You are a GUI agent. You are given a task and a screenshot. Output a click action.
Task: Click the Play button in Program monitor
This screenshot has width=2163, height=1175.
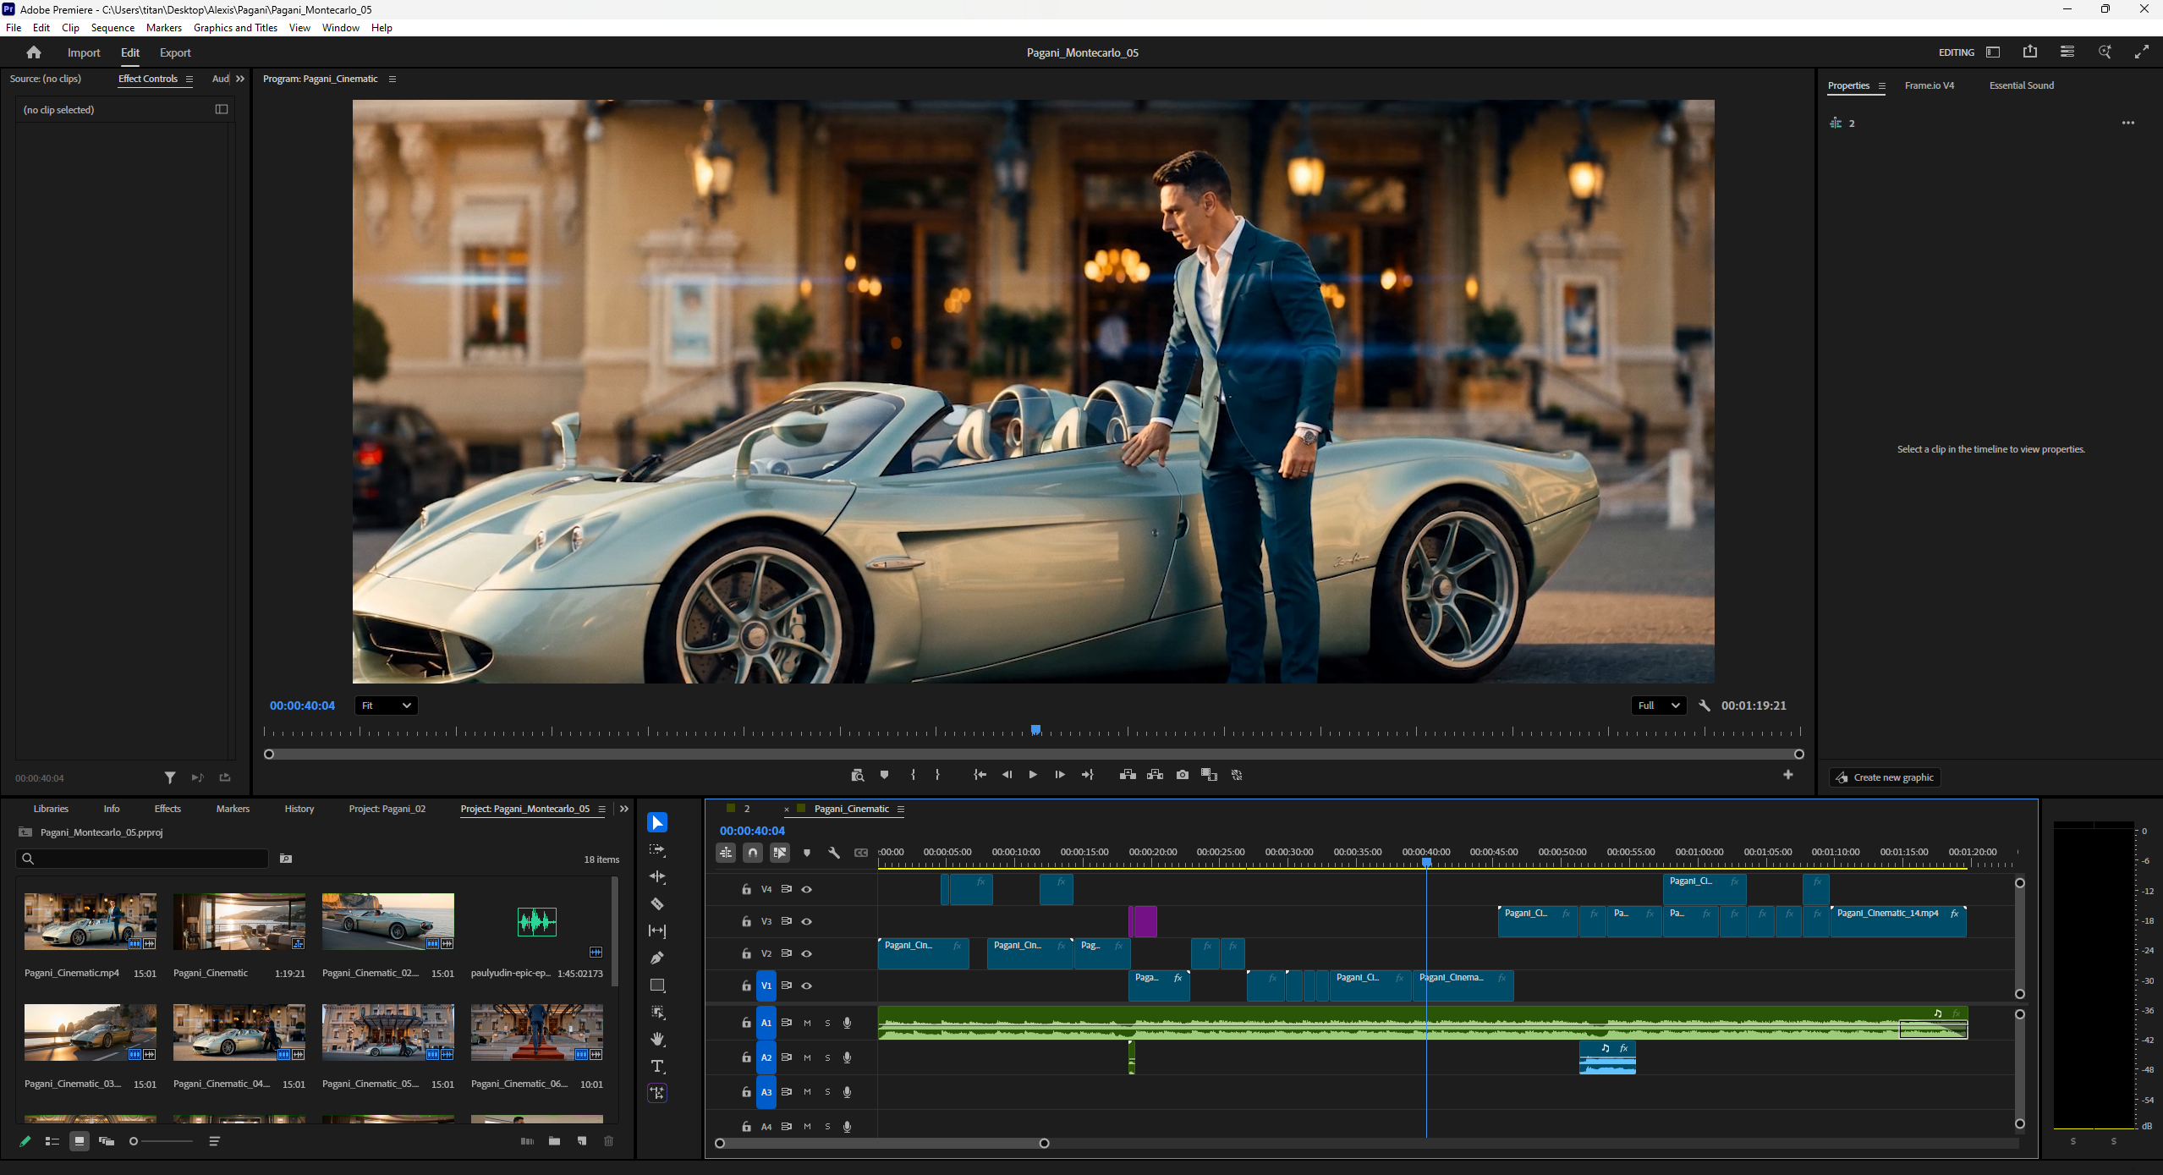tap(1033, 775)
